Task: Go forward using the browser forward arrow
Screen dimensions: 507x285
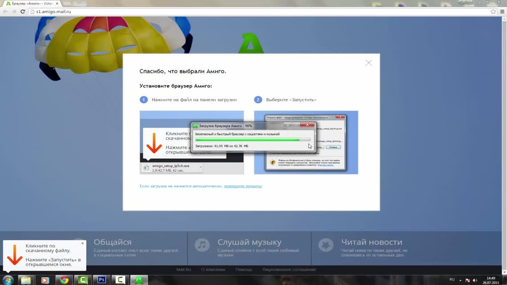Action: (14, 12)
